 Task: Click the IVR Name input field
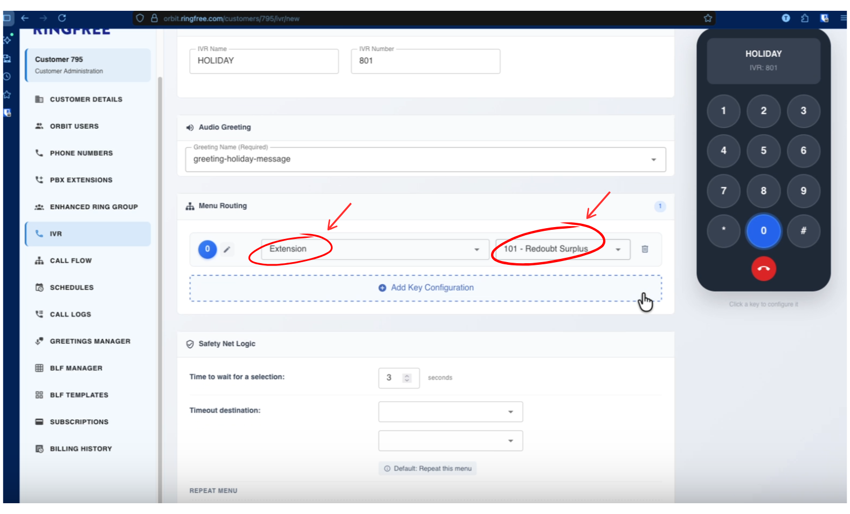pos(264,61)
